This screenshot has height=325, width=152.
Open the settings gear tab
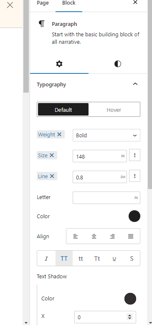tap(59, 64)
